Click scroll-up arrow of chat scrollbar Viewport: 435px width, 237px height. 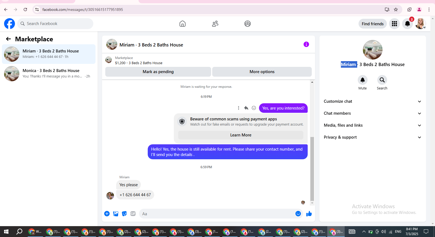[312, 82]
